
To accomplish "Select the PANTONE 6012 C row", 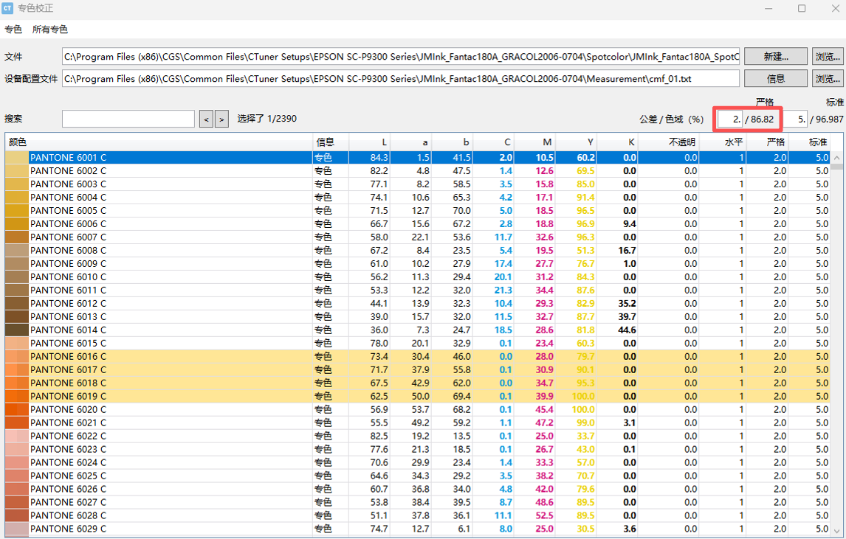I will point(417,304).
